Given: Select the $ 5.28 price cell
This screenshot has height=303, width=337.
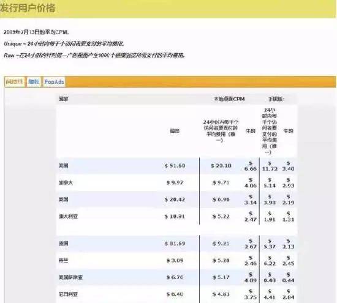Looking at the screenshot, I should (221, 261).
